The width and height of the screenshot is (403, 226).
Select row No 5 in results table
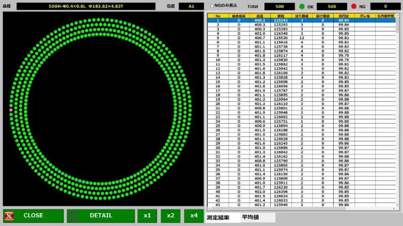click(301, 38)
